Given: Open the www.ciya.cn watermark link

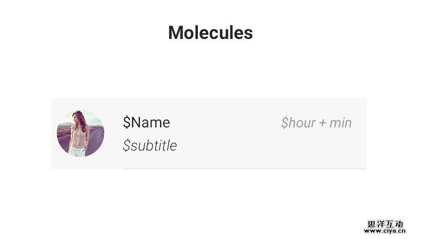Looking at the screenshot, I should [386, 230].
